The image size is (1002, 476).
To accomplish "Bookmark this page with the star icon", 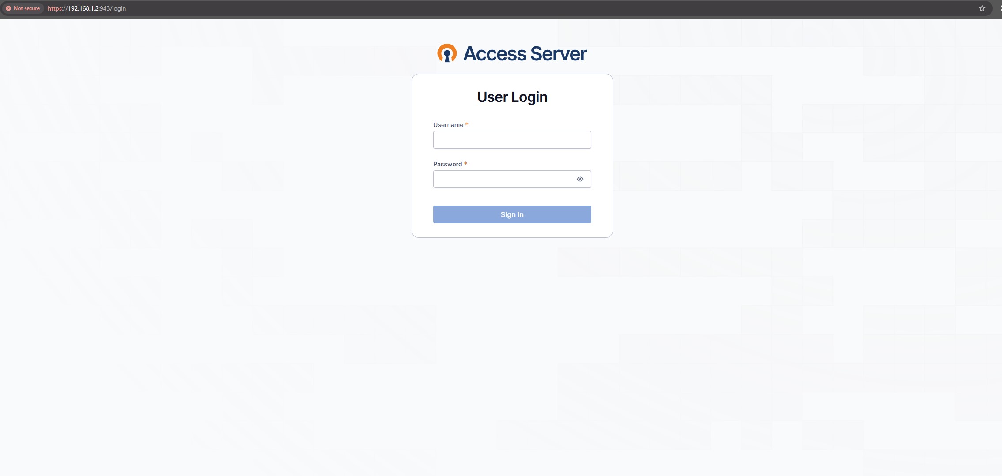I will 982,8.
